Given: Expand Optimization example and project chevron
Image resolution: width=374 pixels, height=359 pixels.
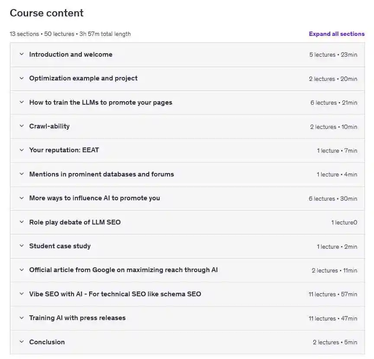Looking at the screenshot, I should 22,78.
